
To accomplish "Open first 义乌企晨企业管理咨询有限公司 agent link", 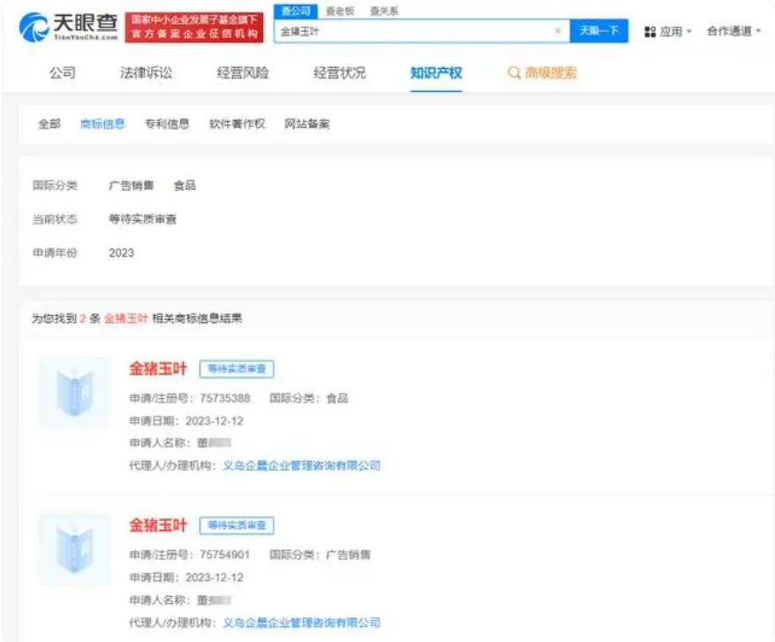I will (301, 465).
